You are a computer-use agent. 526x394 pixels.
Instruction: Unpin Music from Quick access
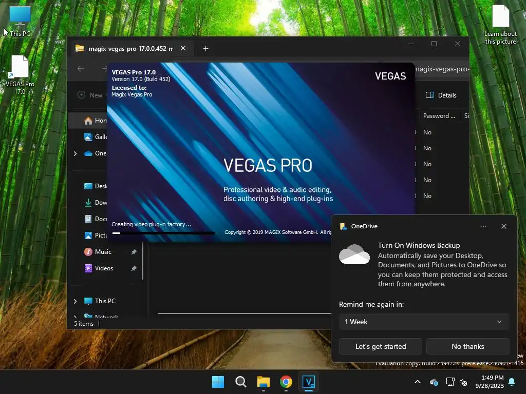coord(134,251)
